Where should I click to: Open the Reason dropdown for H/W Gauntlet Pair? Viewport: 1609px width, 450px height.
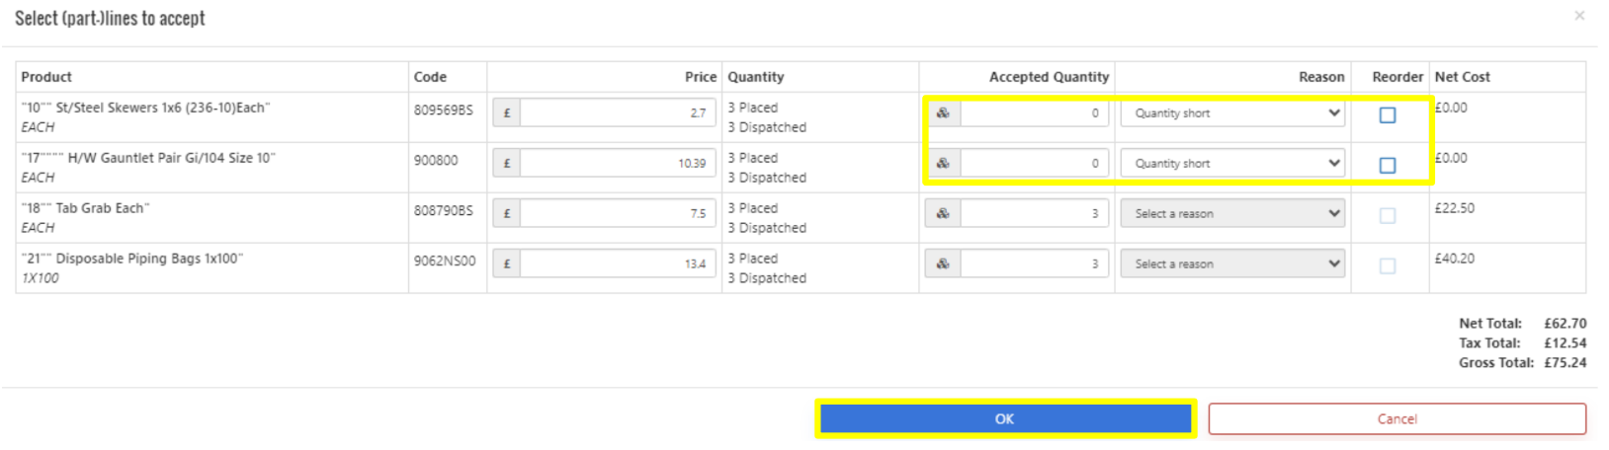pos(1232,164)
